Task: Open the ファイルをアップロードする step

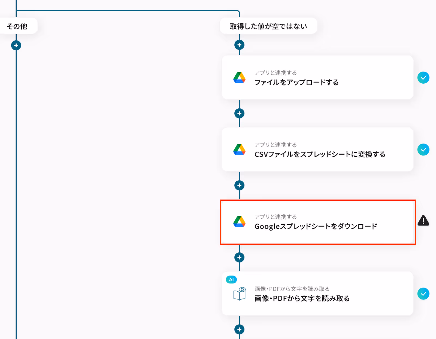Action: pos(317,78)
